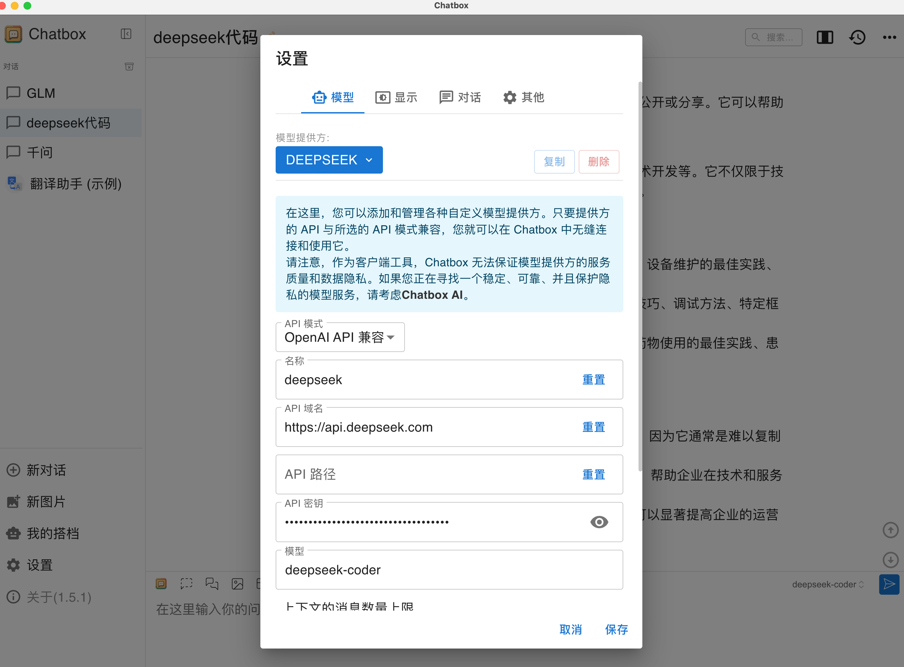Open the deepseek-coder model selector near send
The width and height of the screenshot is (904, 667).
tap(828, 584)
